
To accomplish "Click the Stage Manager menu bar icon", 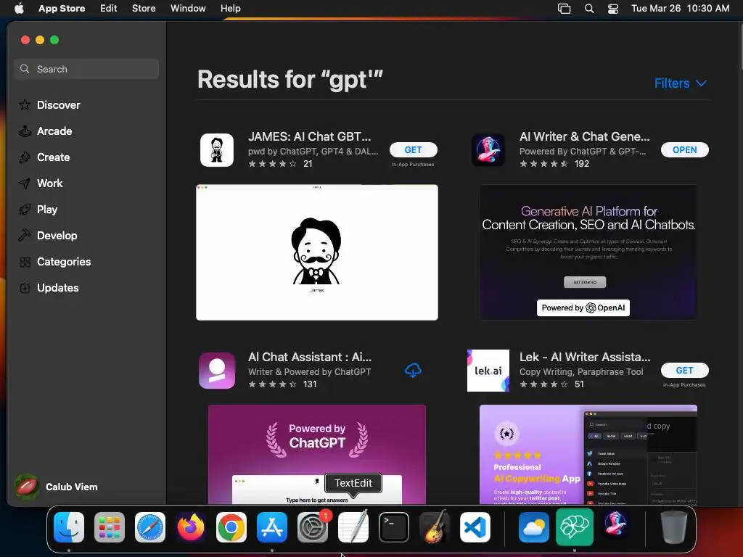I will pos(565,9).
